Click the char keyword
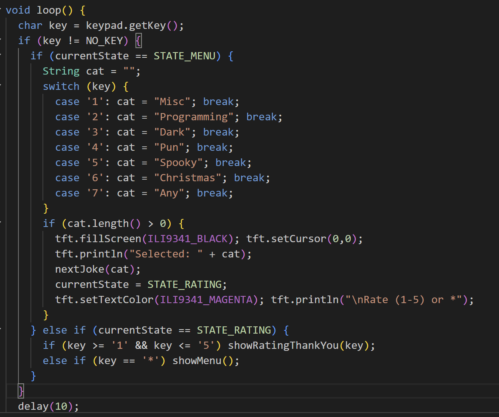The height and width of the screenshot is (417, 499). [x=30, y=25]
